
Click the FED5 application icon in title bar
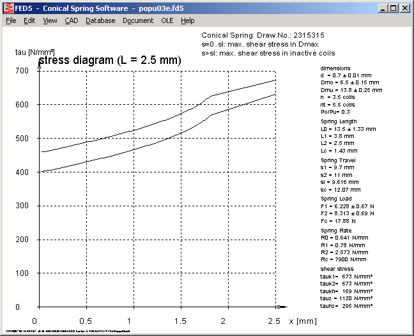(x=8, y=8)
